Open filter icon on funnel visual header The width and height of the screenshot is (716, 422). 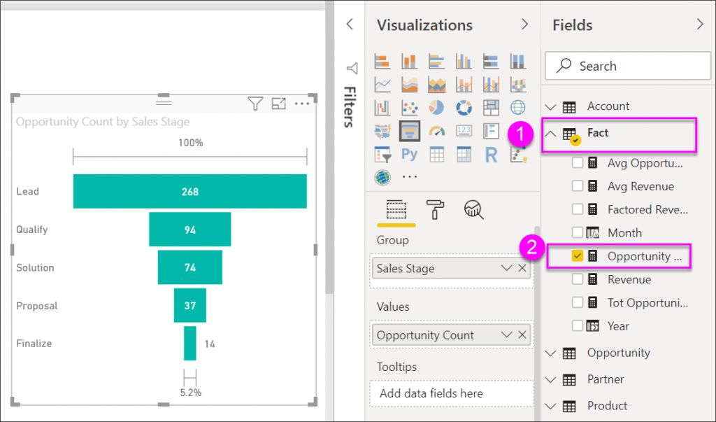(x=255, y=104)
